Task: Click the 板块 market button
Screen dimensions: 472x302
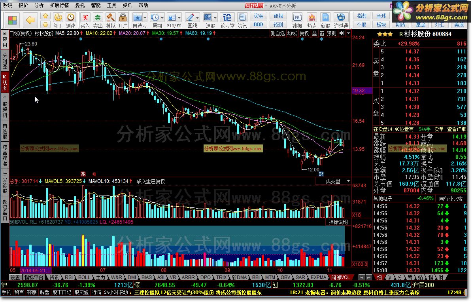Action: [x=381, y=25]
